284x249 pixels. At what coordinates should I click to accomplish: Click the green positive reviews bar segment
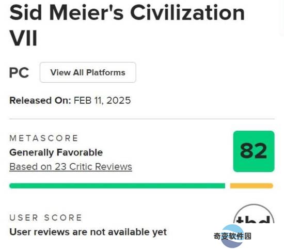[x=117, y=186]
